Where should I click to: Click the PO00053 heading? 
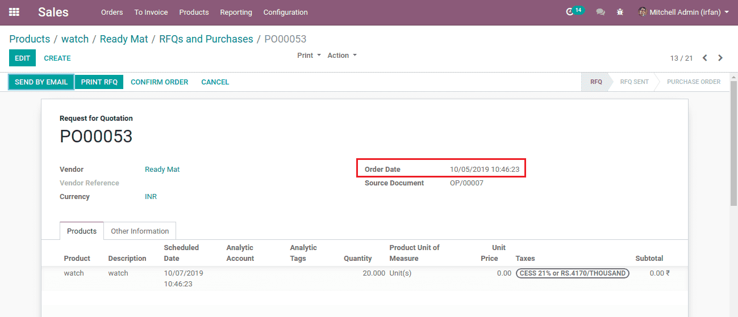click(96, 137)
